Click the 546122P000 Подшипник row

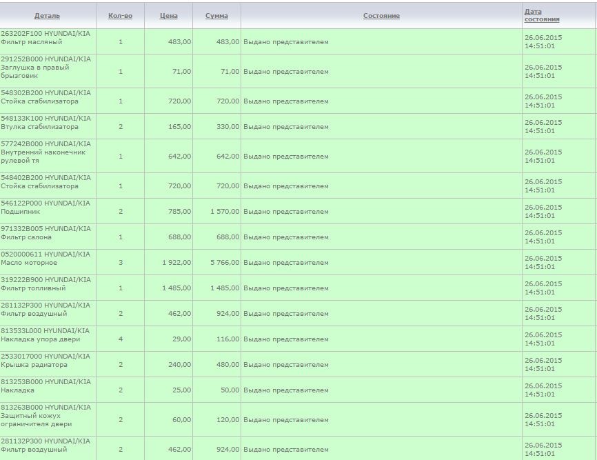coord(298,211)
